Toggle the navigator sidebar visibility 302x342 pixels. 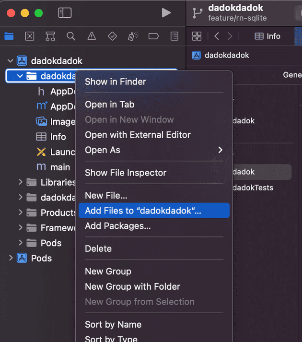[65, 13]
